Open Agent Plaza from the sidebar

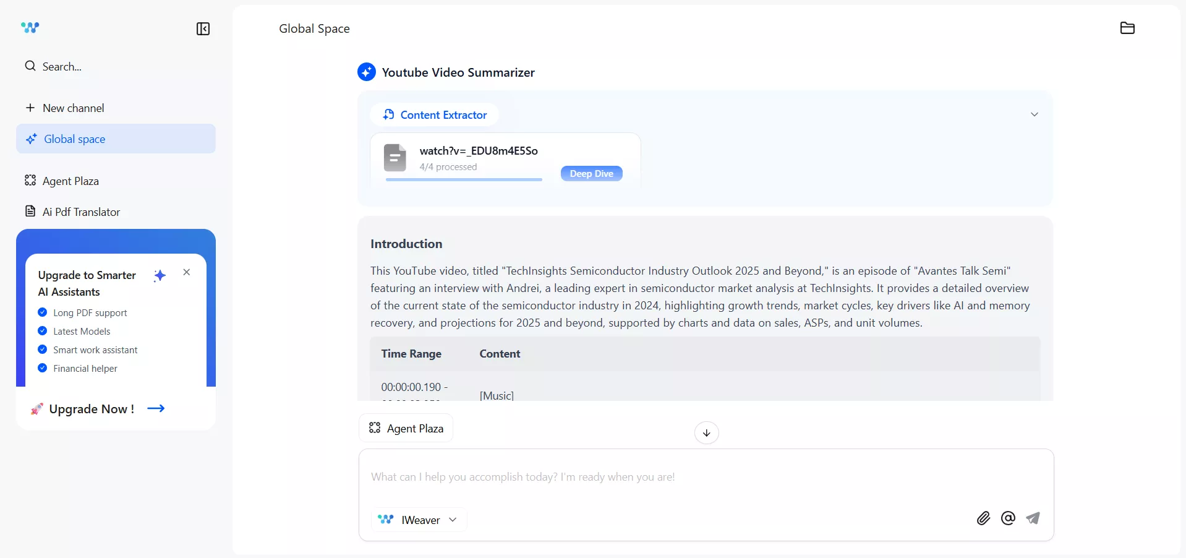pos(70,181)
